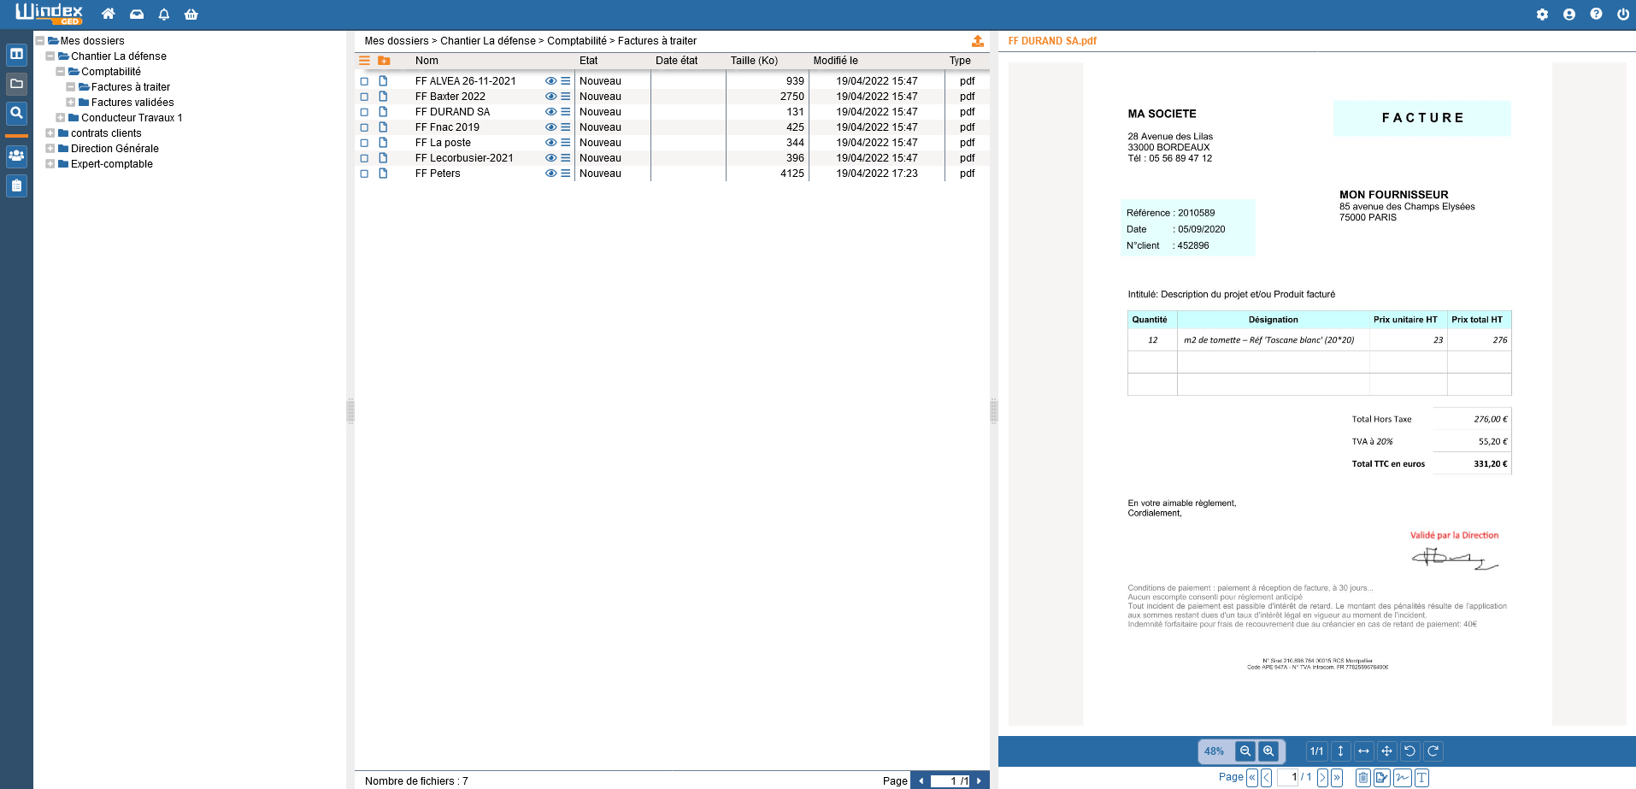Check the box for FF ALVEA 26-11-2021
The image size is (1636, 789).
pyautogui.click(x=364, y=81)
